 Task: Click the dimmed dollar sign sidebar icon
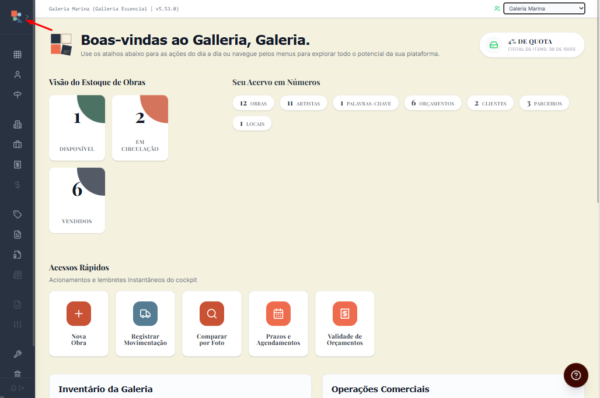[18, 185]
